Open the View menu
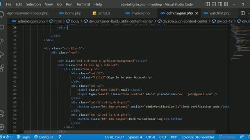250x140 pixels. 49,4
